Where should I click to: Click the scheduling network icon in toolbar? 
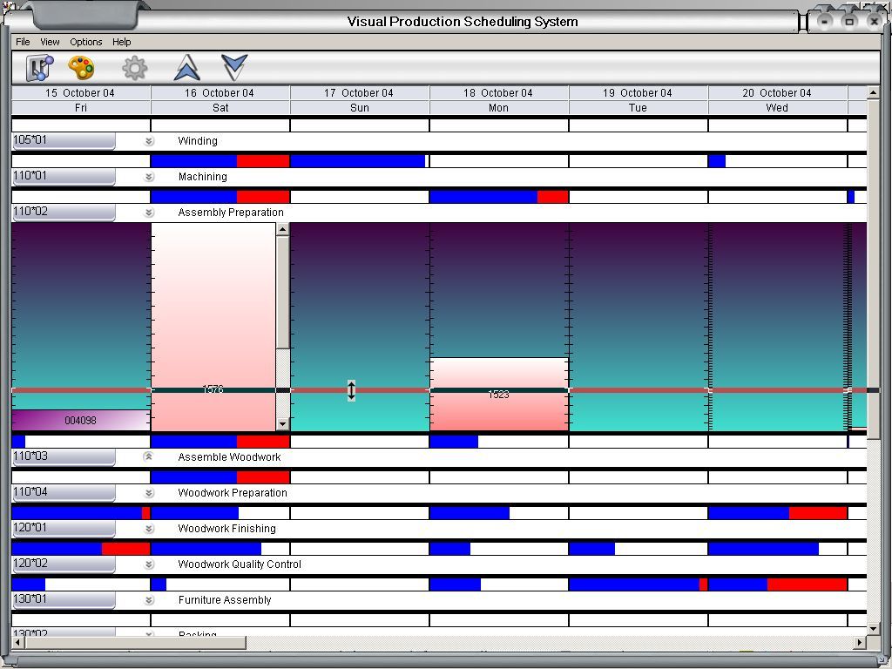(39, 68)
